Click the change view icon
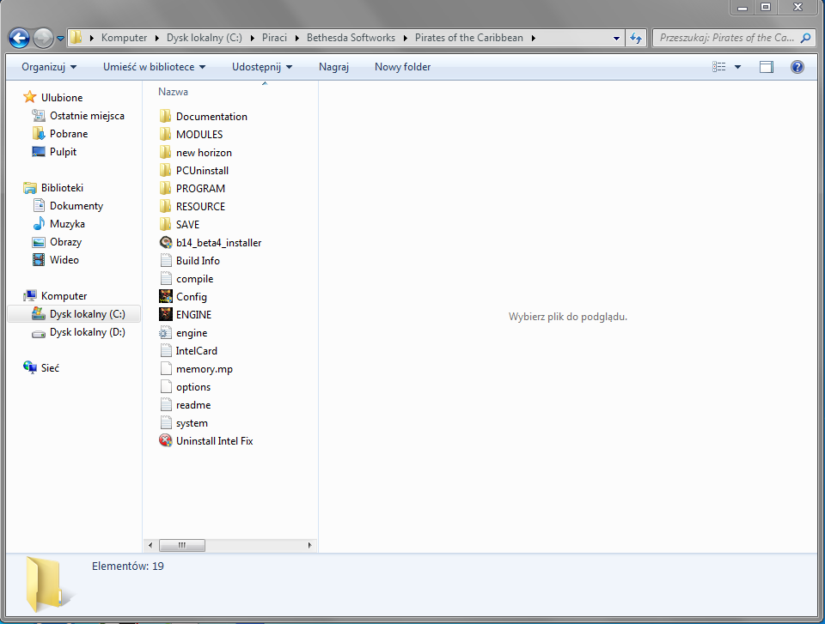The height and width of the screenshot is (624, 825). pyautogui.click(x=718, y=67)
